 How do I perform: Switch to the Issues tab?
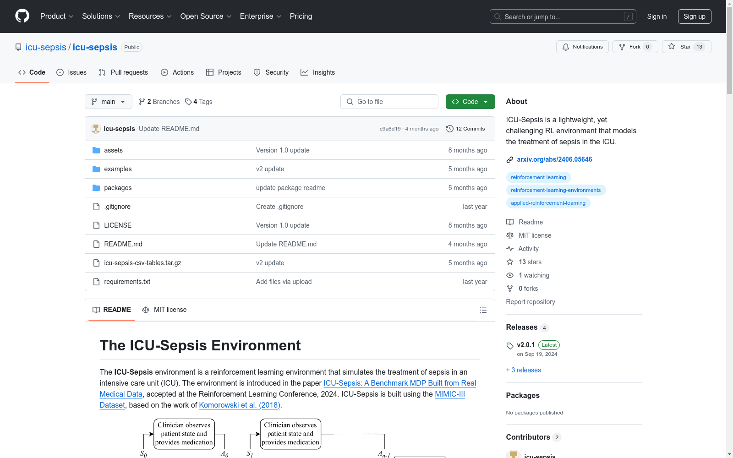pyautogui.click(x=71, y=72)
